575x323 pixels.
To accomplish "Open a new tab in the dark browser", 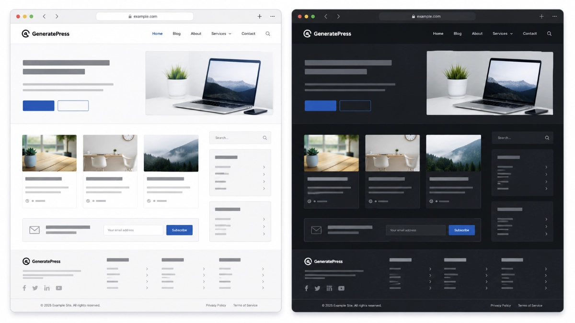I will (541, 16).
